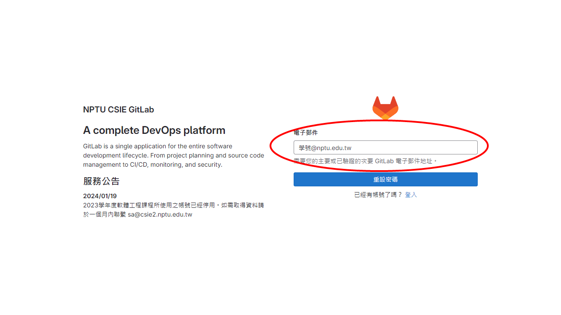Focus the 電子郵件 email input field
This screenshot has height=315, width=561.
[385, 147]
